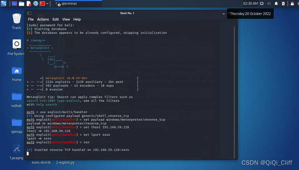Click the 'lhost => 192.168.59.128' output
Image resolution: width=299 pixels, height=170 pixels.
tap(48, 131)
